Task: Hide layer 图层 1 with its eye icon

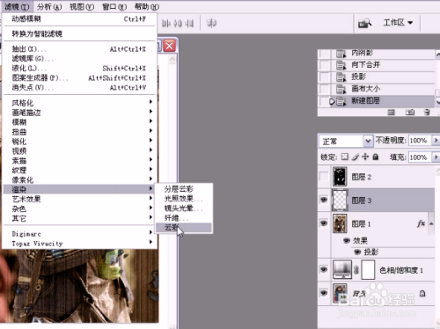Action: [324, 223]
